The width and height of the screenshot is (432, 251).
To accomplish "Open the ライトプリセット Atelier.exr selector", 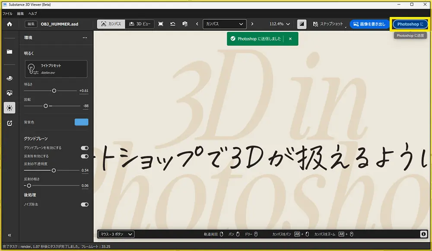I will click(x=56, y=69).
